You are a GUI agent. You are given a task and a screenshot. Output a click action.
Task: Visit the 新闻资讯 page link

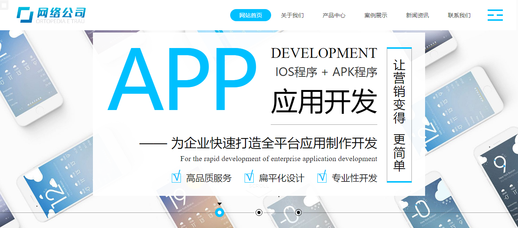(x=417, y=16)
